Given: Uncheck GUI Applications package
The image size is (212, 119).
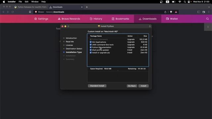Looking at the screenshot, I should click(x=90, y=42).
